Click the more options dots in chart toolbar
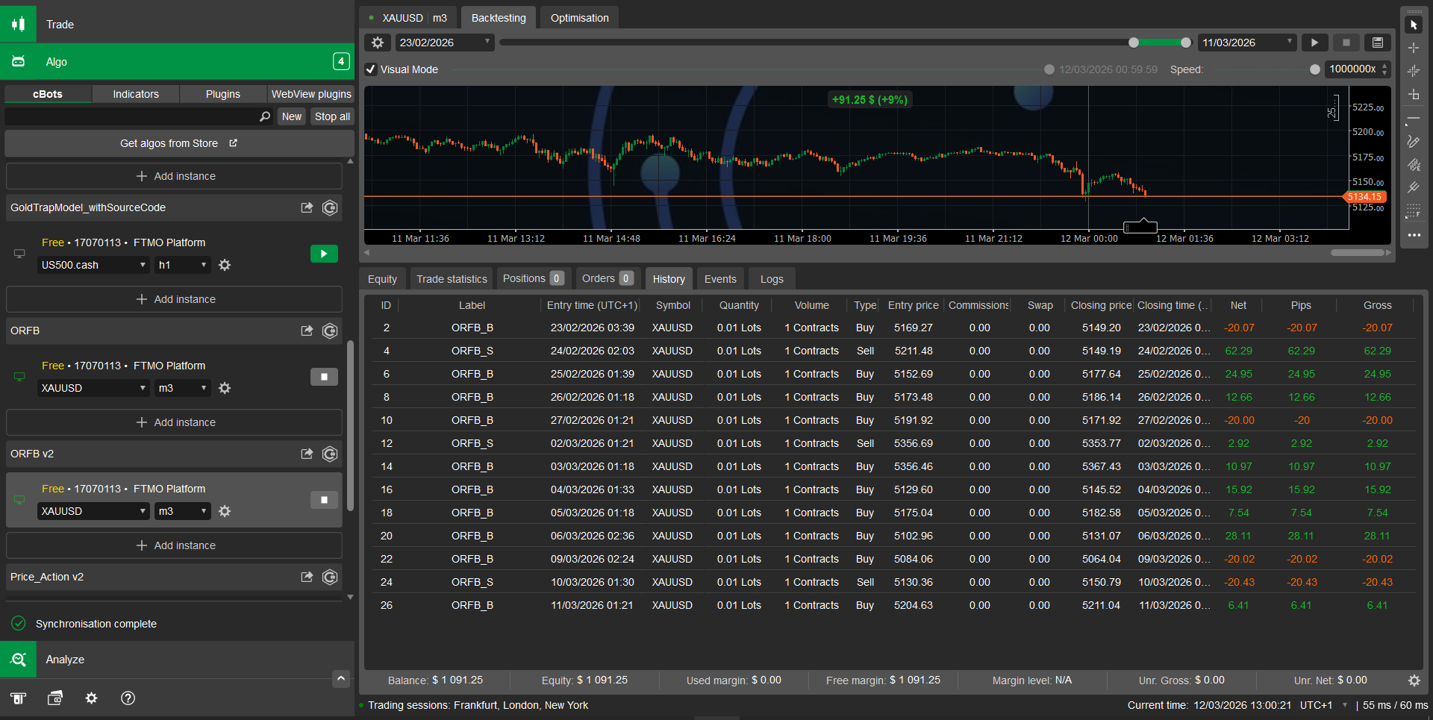 [1414, 235]
